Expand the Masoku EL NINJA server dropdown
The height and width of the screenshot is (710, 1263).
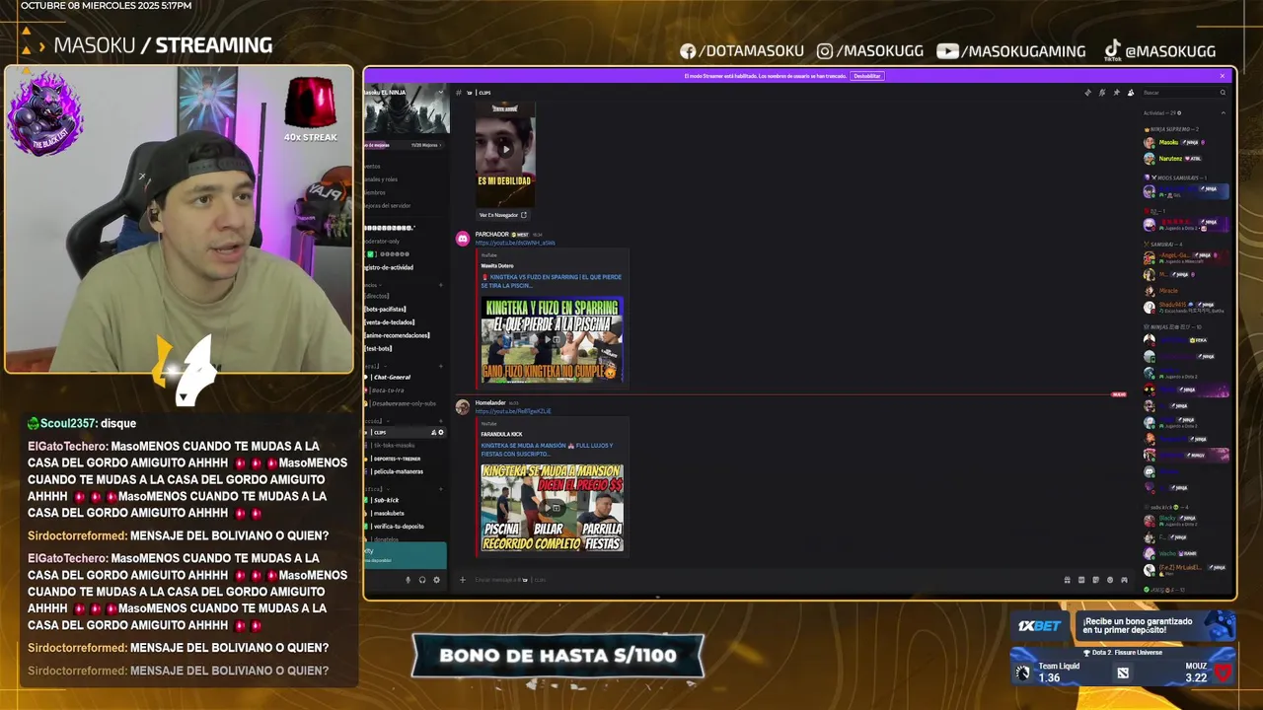(x=441, y=93)
